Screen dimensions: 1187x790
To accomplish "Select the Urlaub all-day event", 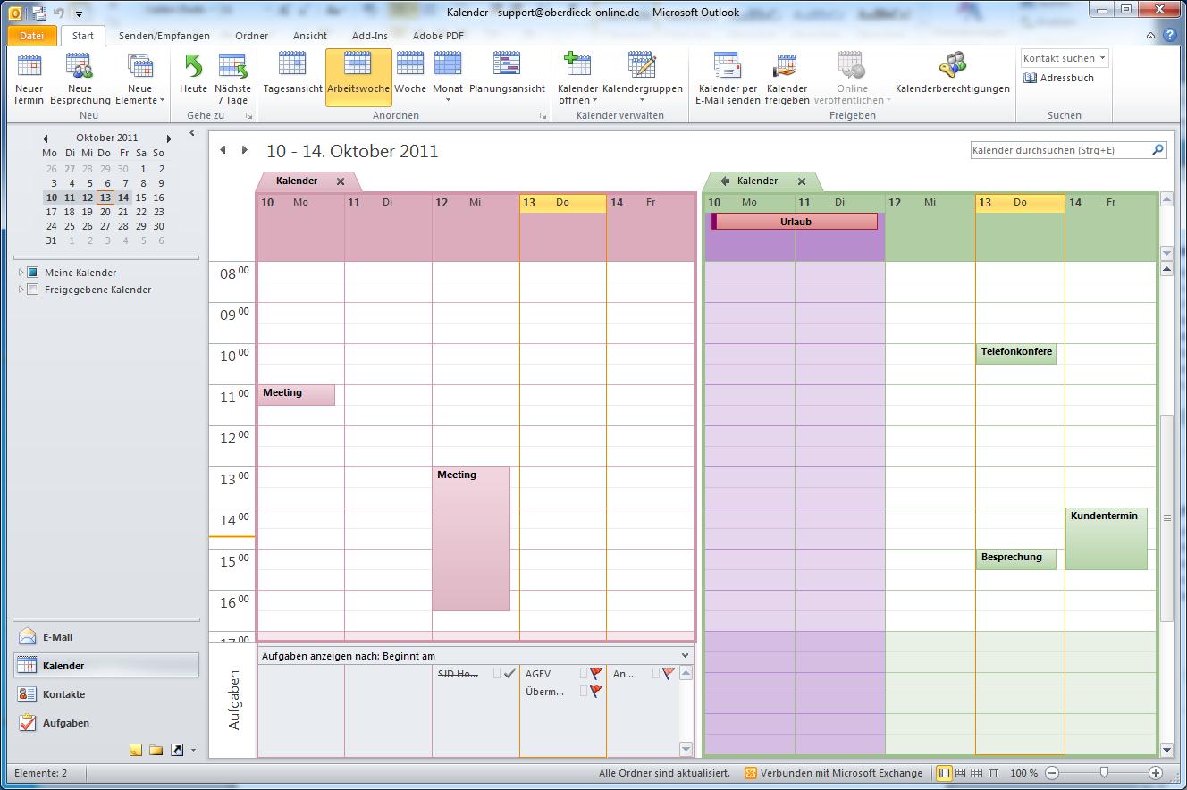I will 795,222.
